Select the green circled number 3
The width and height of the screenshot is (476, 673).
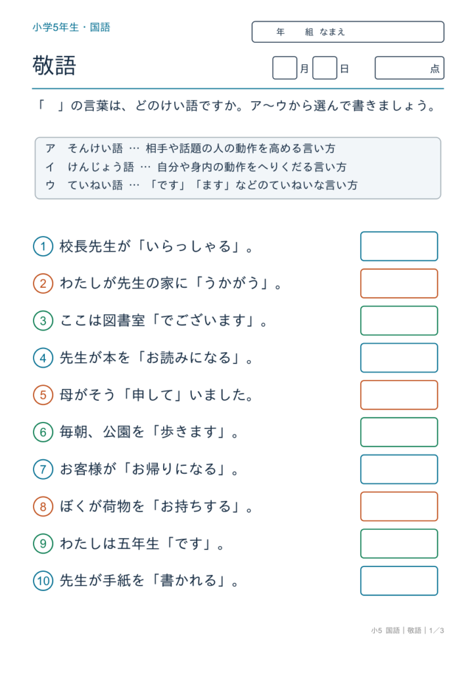point(43,321)
